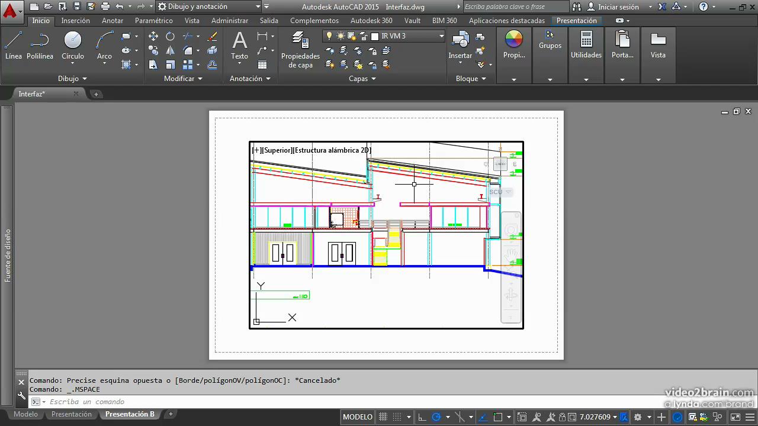758x426 pixels.
Task: Toggle polar tracking in status bar
Action: pos(436,417)
